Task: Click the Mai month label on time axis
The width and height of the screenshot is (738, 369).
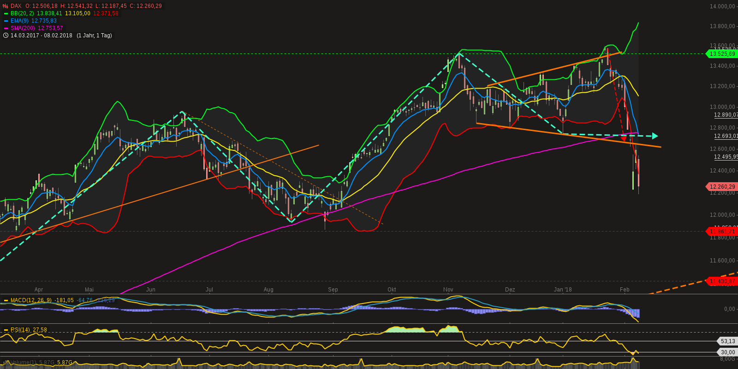Action: tap(89, 290)
